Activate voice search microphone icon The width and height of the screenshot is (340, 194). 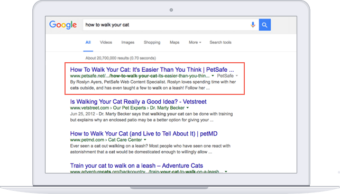[253, 25]
